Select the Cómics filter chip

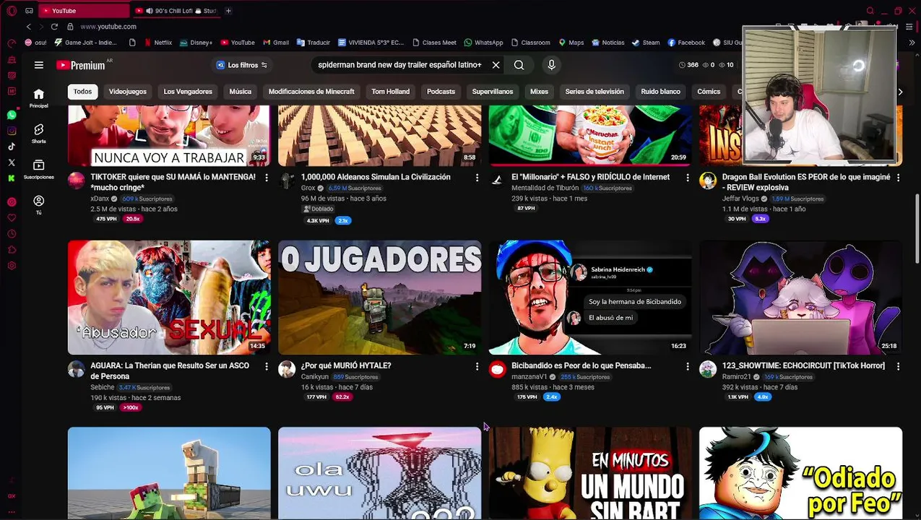(x=709, y=92)
